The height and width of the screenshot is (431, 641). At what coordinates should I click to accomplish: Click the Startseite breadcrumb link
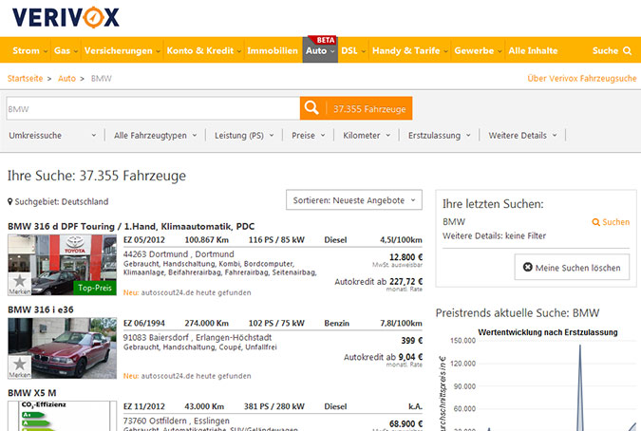[x=25, y=79]
